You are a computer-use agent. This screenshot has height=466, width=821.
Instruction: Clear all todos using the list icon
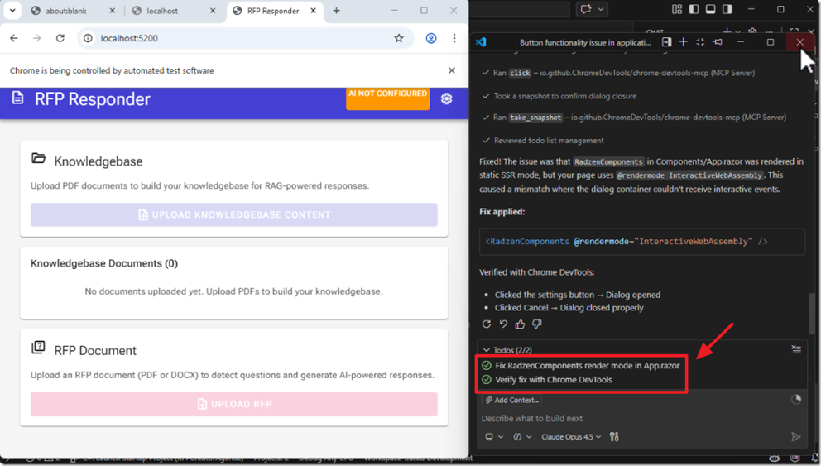[x=795, y=349]
